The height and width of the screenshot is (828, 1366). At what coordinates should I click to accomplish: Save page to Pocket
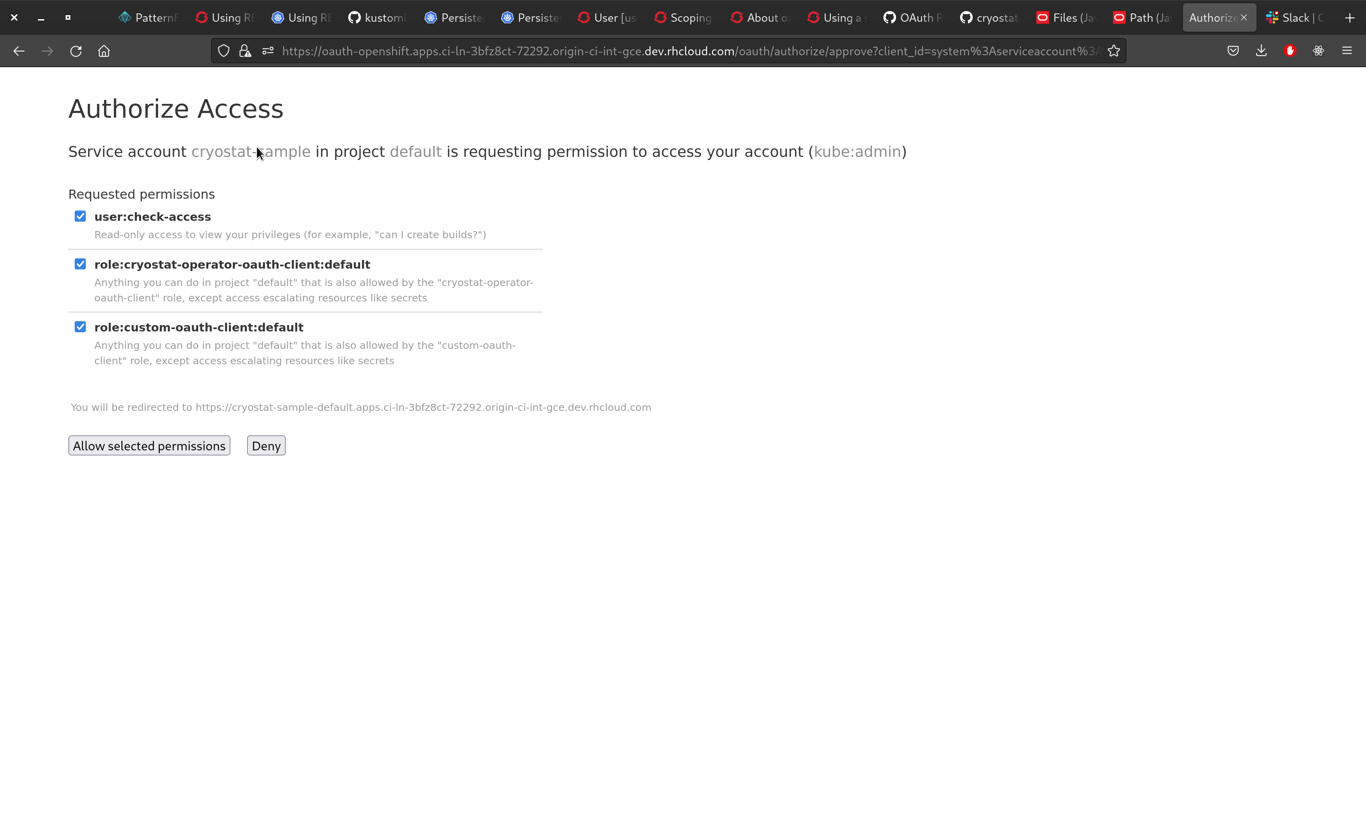click(x=1233, y=51)
